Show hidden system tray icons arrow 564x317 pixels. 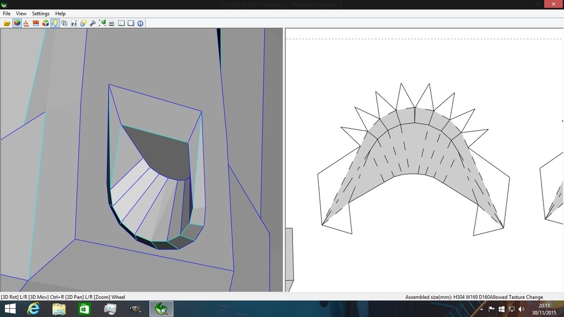pos(481,309)
